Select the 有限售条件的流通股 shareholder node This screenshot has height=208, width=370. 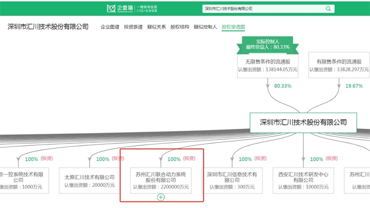coord(339,65)
